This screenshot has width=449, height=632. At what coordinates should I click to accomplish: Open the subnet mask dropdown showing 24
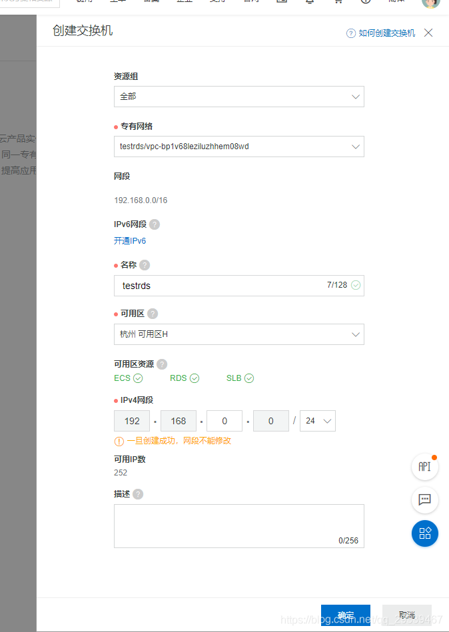(318, 421)
